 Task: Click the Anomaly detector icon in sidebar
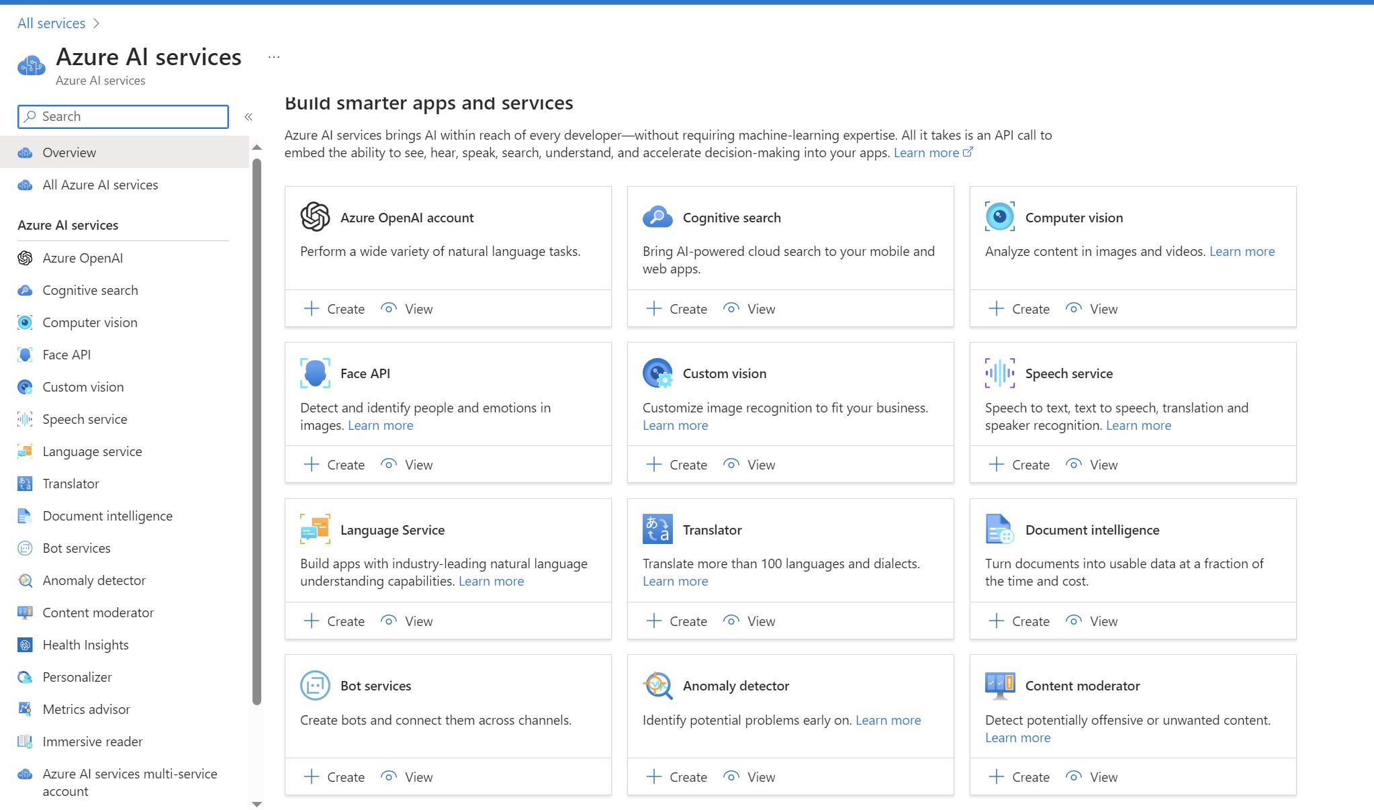24,580
